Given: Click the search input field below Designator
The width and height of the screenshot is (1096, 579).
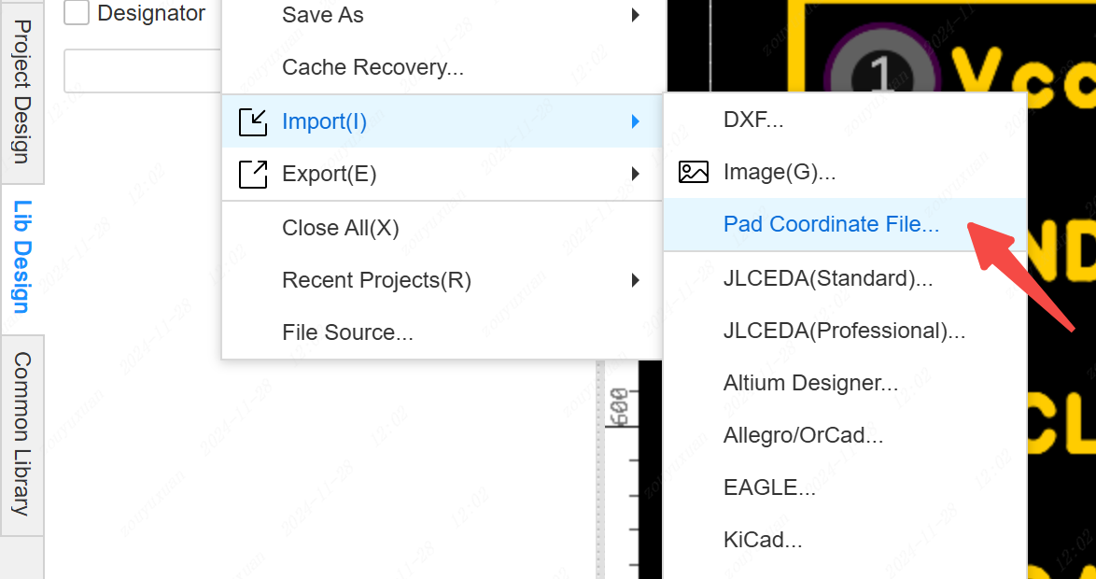Looking at the screenshot, I should pyautogui.click(x=142, y=71).
